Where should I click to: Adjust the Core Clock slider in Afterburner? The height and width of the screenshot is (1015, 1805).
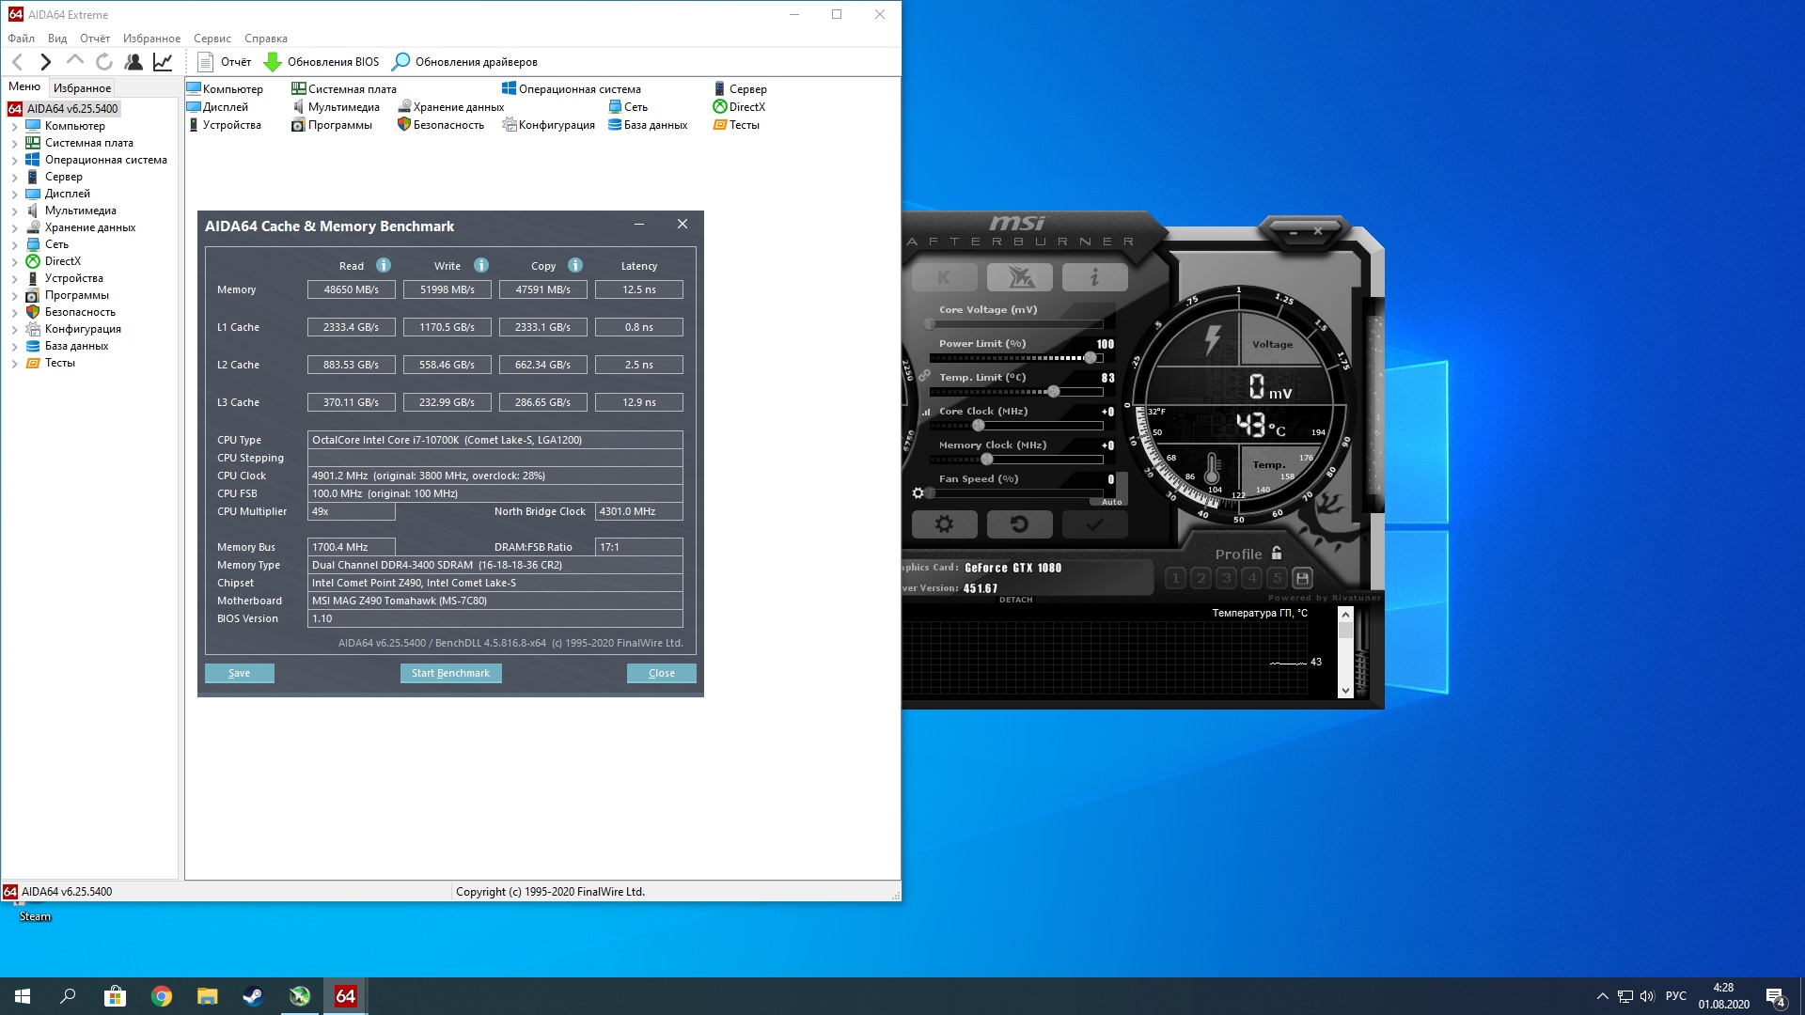(x=978, y=426)
